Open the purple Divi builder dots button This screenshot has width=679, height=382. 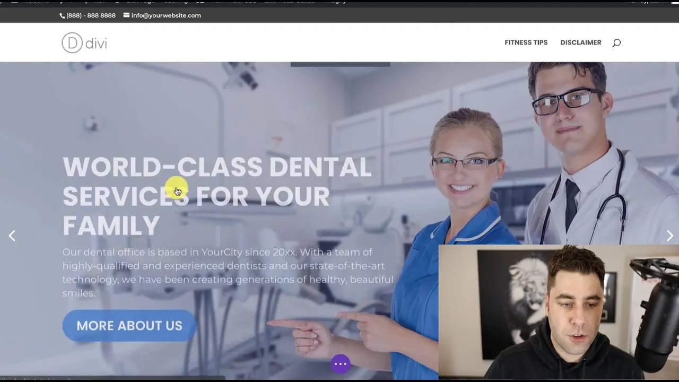pyautogui.click(x=341, y=364)
